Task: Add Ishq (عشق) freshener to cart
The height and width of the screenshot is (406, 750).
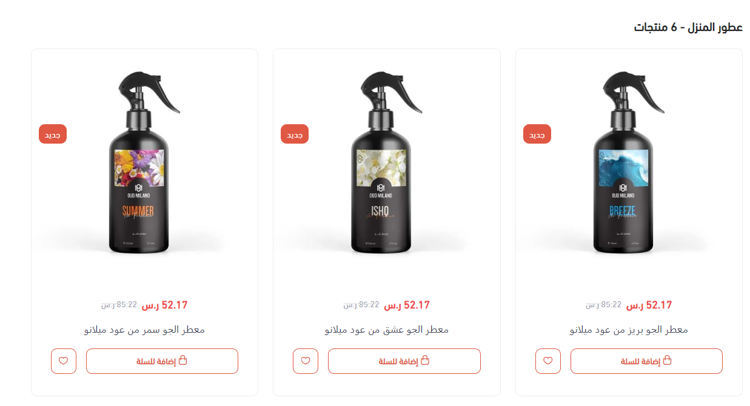Action: pyautogui.click(x=404, y=361)
